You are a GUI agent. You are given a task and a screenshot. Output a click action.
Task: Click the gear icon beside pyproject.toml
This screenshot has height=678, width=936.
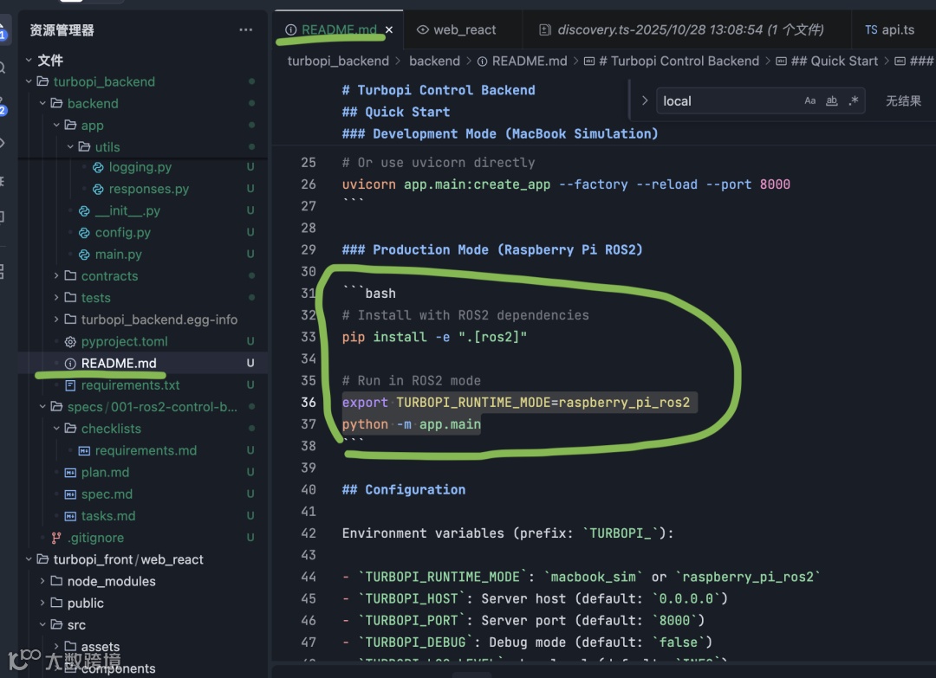point(70,342)
